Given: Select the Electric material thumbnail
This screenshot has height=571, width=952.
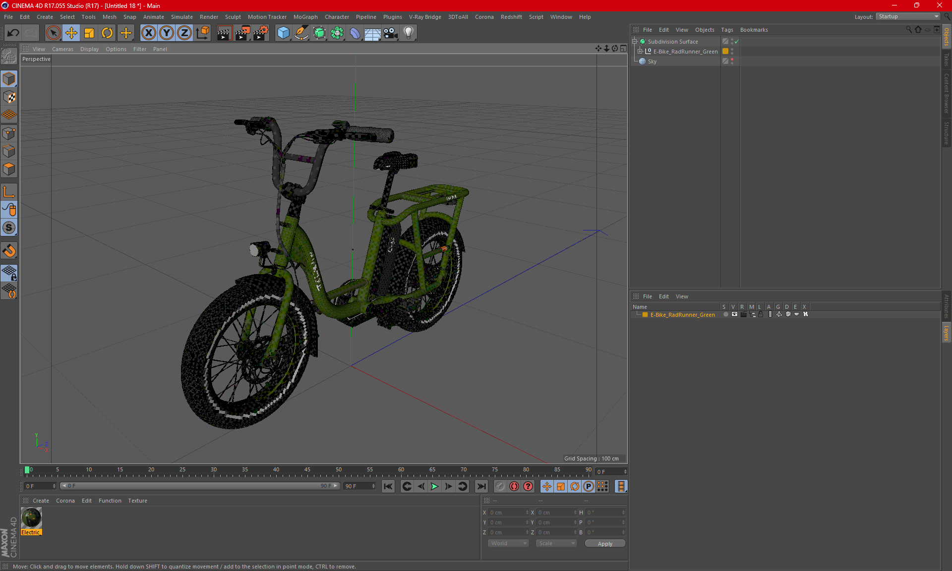Looking at the screenshot, I should coord(31,518).
